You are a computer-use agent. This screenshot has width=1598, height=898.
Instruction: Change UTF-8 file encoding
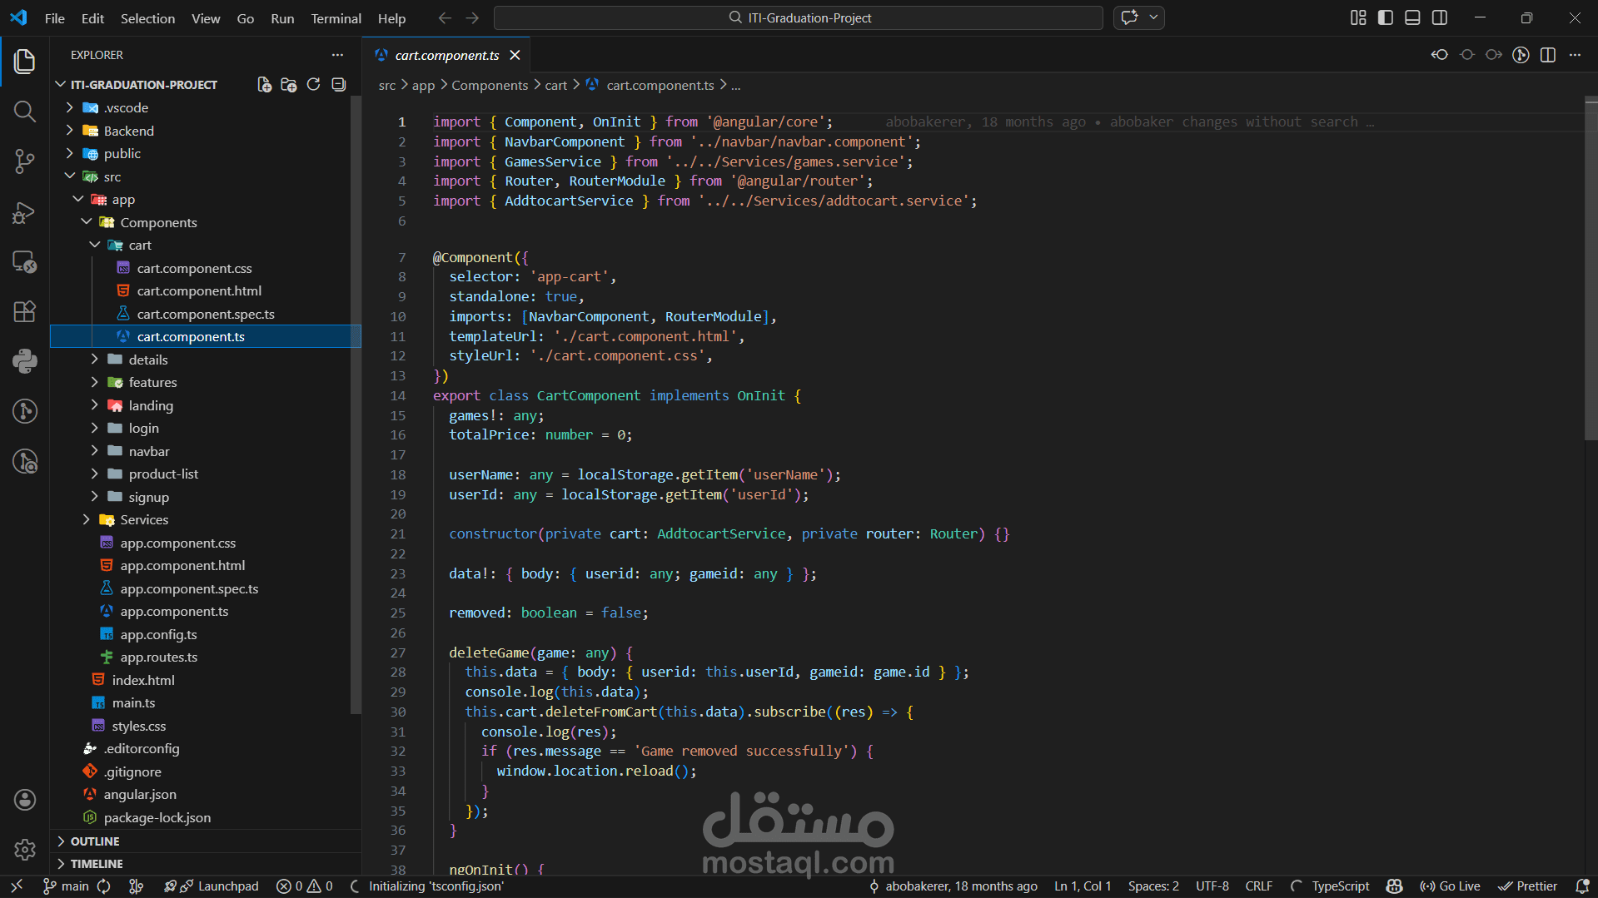[1212, 886]
